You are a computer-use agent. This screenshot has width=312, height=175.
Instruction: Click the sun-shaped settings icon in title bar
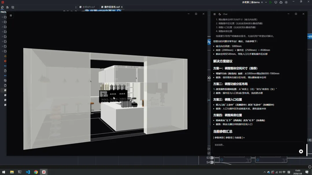coord(286,2)
